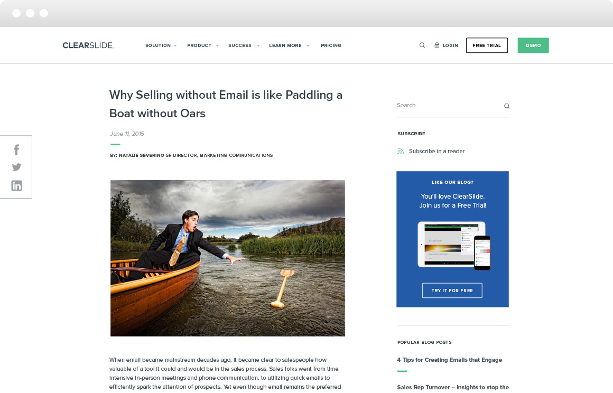Expand the Product dropdown menu
Image resolution: width=613 pixels, height=393 pixels.
click(x=202, y=45)
